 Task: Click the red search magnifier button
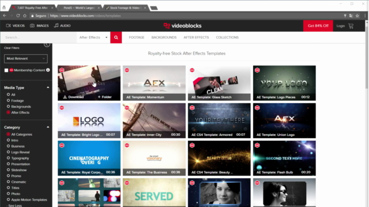116,37
